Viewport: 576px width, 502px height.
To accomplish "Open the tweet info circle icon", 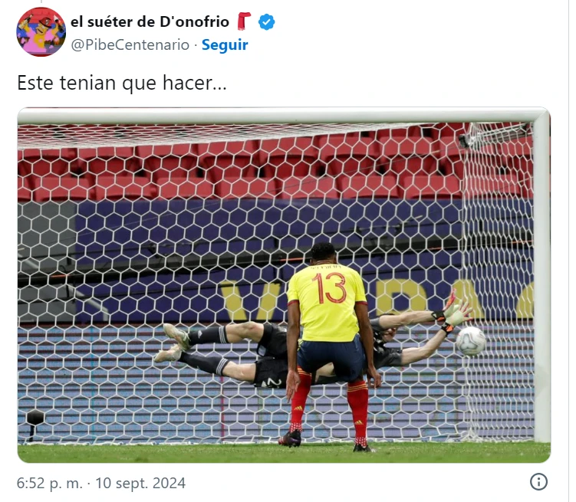I will (538, 481).
